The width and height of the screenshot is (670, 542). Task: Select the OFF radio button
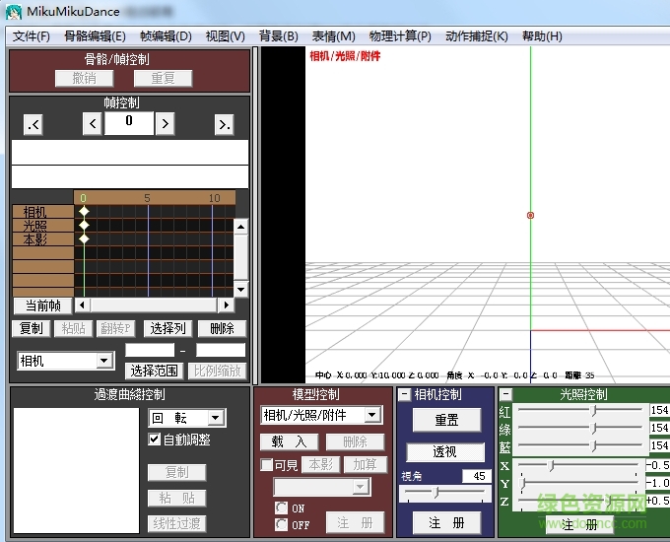281,525
